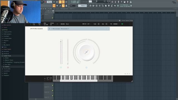Click the microphone recording icon in top toolbar
This screenshot has width=178, height=100.
[x=118, y=2]
